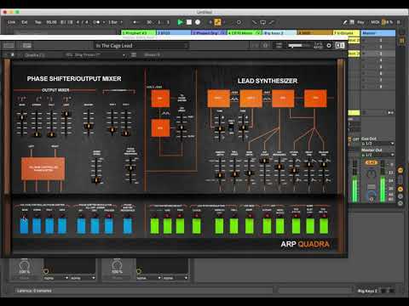Click the Tap tempo button
This screenshot has height=306, width=409.
coord(38,22)
